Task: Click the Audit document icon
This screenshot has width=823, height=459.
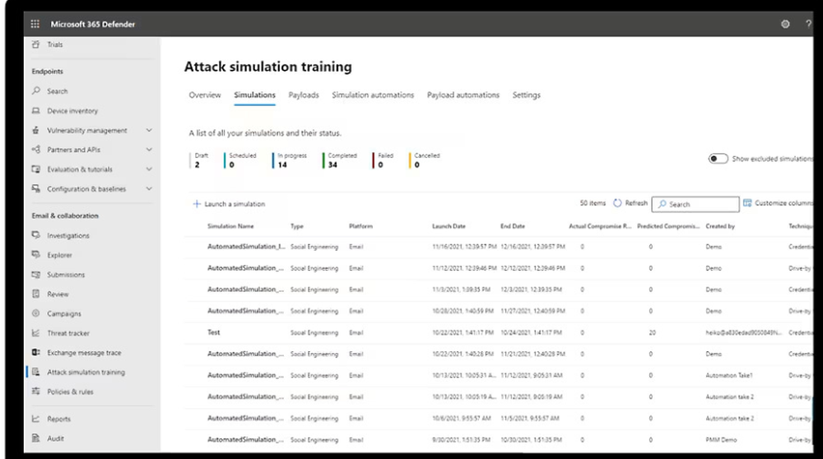Action: point(35,438)
